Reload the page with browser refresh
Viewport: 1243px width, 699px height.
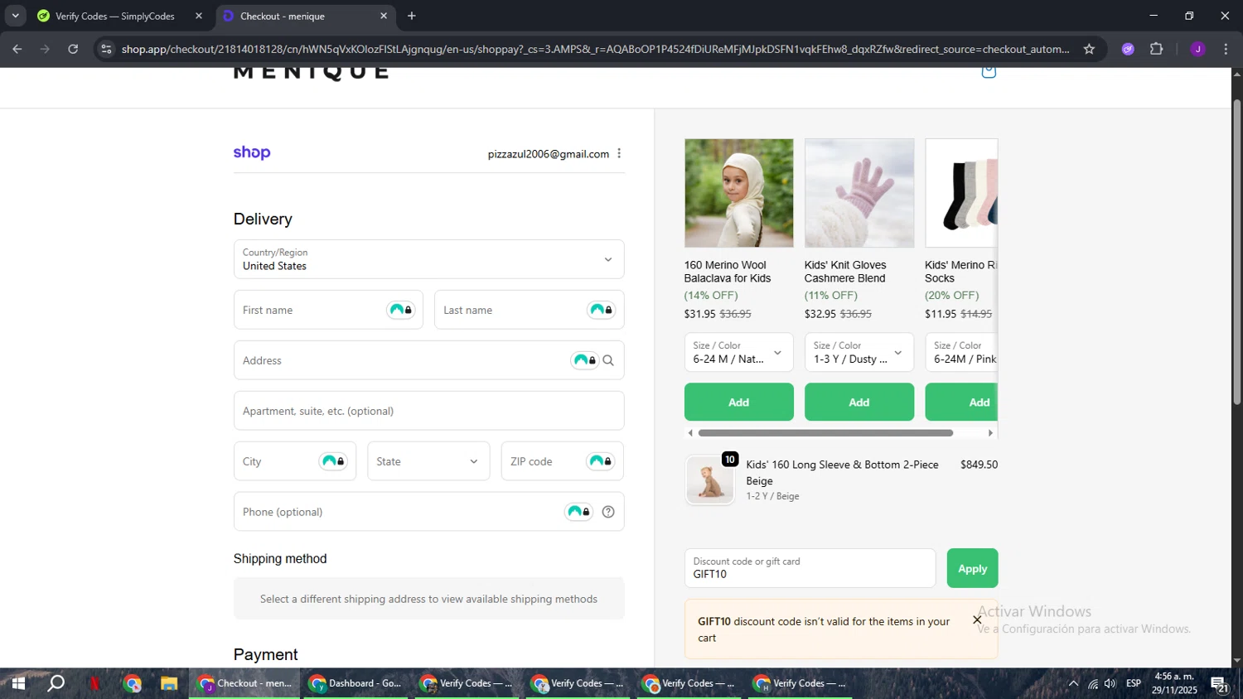73,49
